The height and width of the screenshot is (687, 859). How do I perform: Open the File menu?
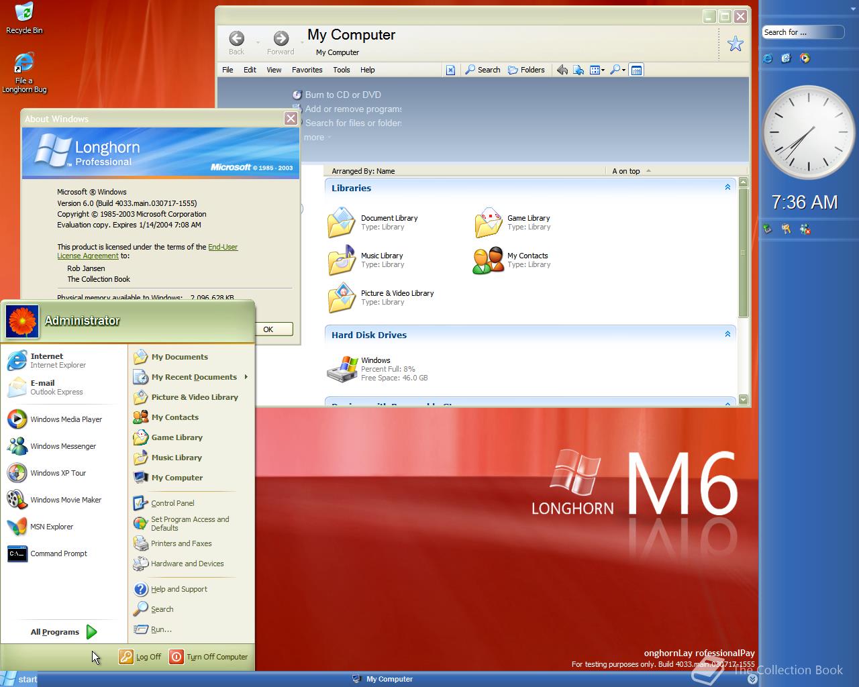(228, 70)
